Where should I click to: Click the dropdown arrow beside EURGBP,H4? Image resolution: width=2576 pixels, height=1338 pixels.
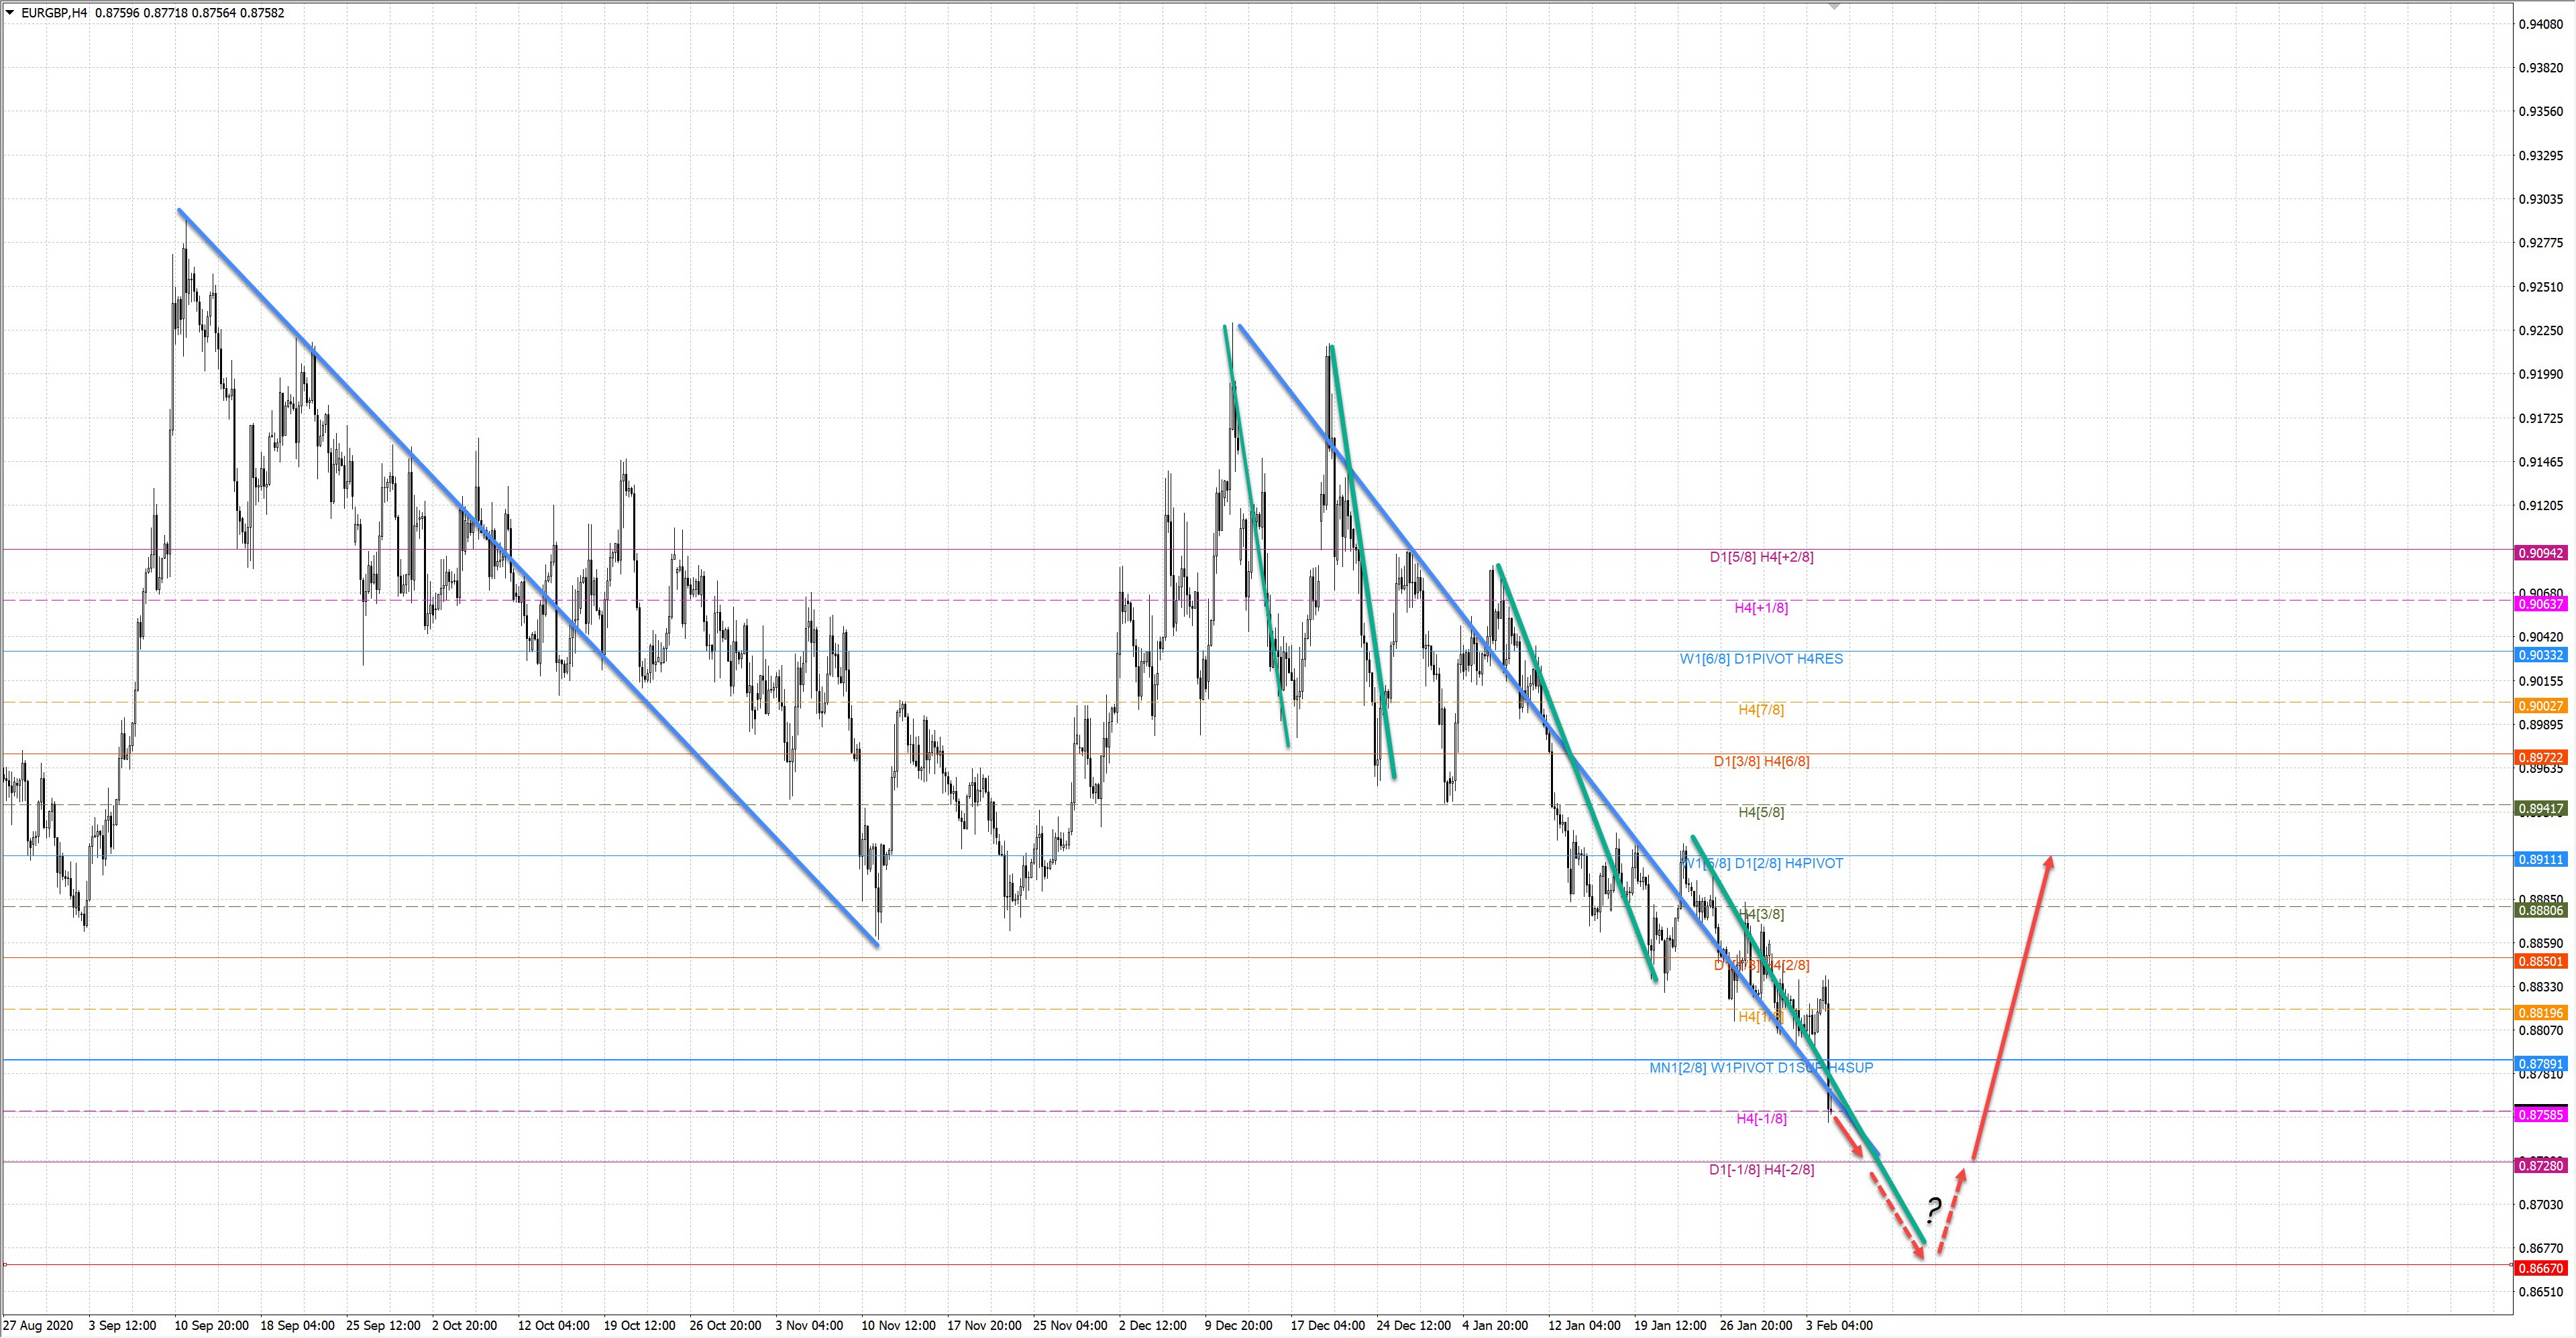(10, 13)
